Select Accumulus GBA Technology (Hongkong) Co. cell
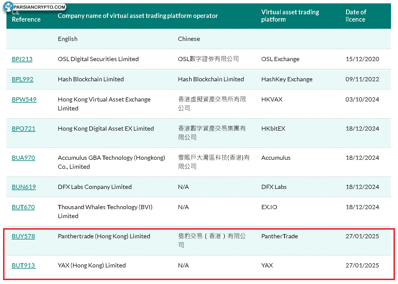398x284 pixels. tap(111, 162)
